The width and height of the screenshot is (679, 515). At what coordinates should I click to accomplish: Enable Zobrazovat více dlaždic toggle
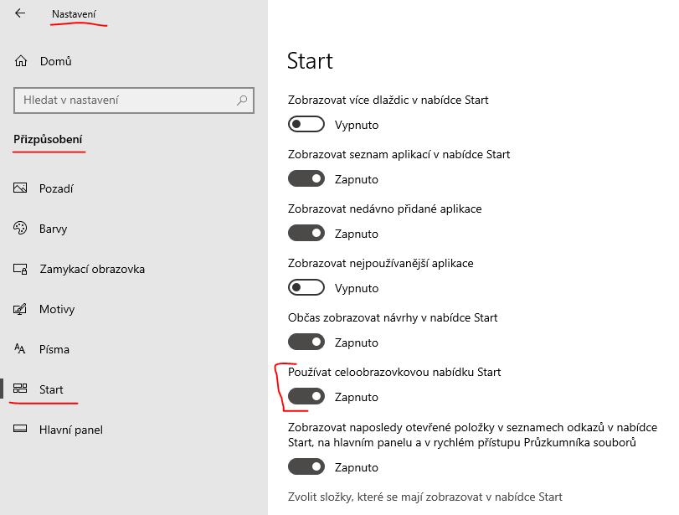click(306, 125)
